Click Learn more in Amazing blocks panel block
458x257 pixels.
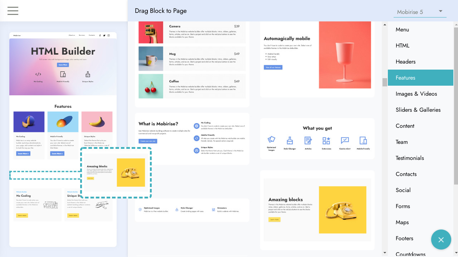[274, 220]
